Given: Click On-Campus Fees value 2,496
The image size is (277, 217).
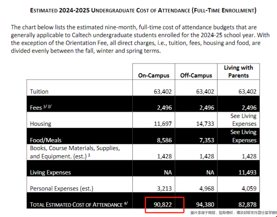Looking at the screenshot, I should pos(165,108).
